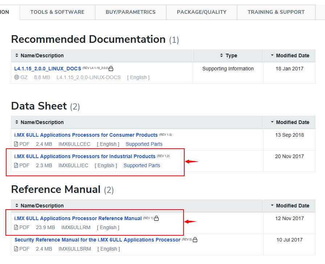Open the Package/Quality tab
325x264 pixels.
coord(202,12)
